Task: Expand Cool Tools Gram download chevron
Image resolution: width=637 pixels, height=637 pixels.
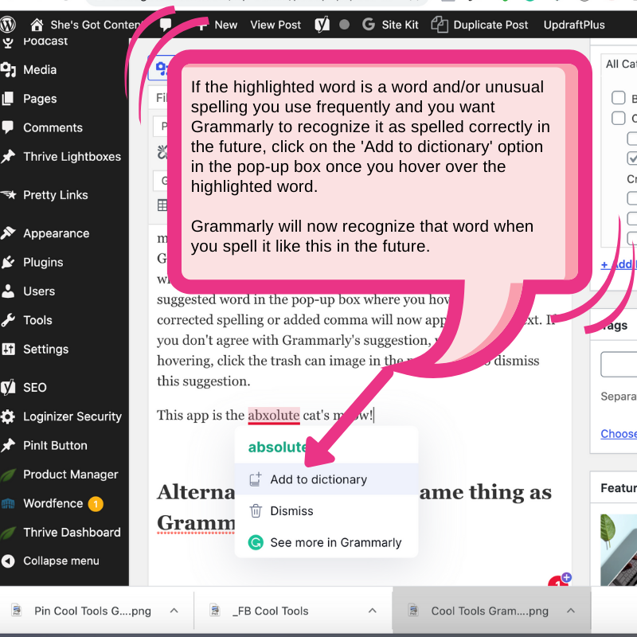Action: tap(570, 611)
